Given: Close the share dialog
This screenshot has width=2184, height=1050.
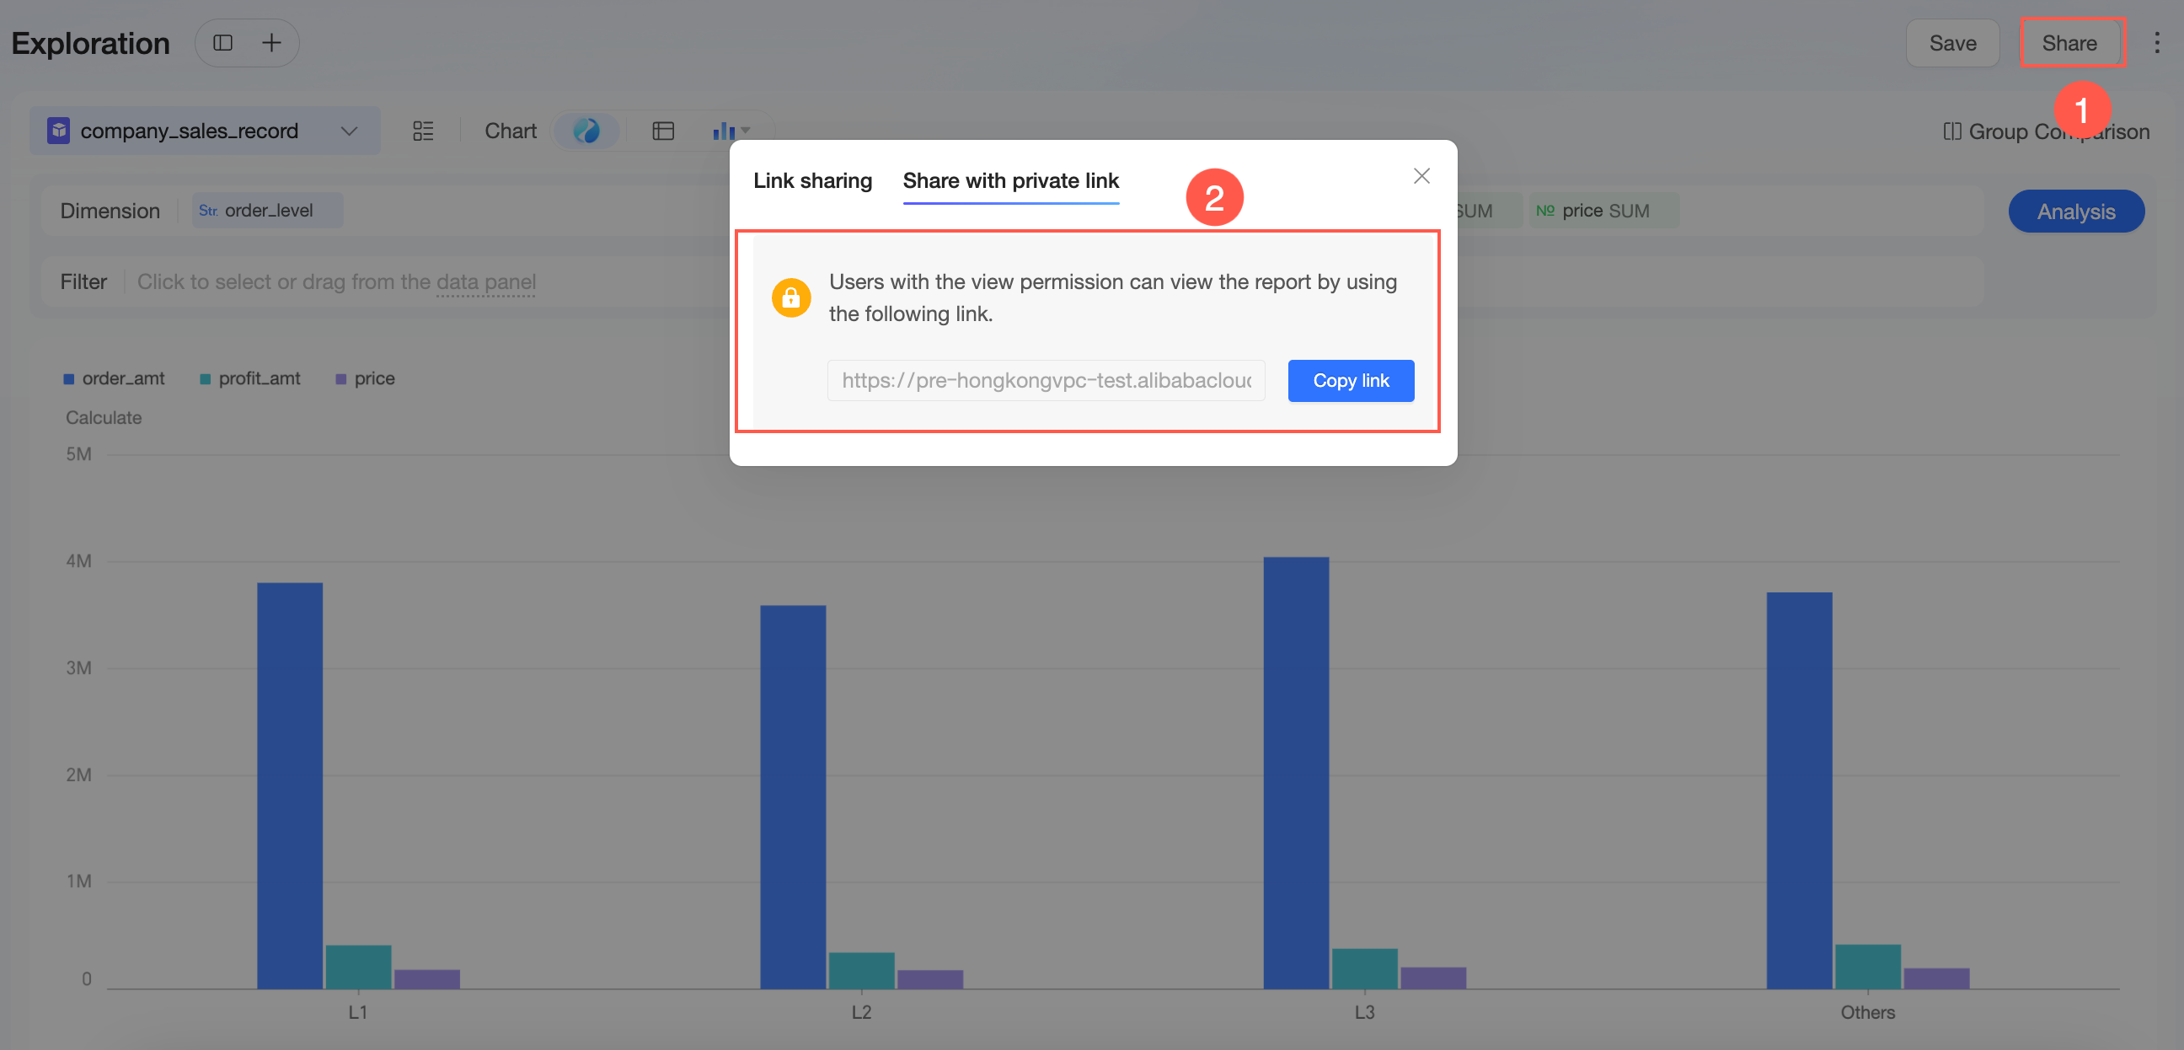Looking at the screenshot, I should point(1421,175).
